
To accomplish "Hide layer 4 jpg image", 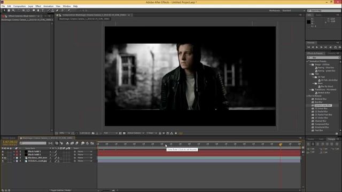I will click(x=3, y=161).
